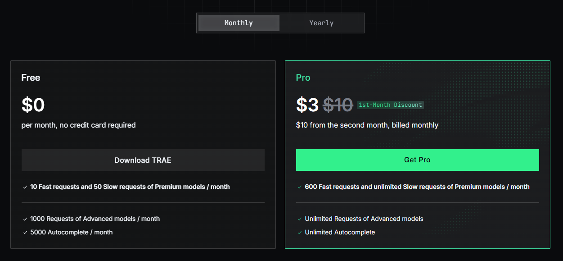The image size is (563, 261).
Task: Click the crossed-out $10 original price
Action: tap(338, 105)
